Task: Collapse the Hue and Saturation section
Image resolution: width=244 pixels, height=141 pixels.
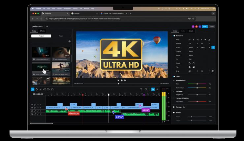Action: pos(174,98)
